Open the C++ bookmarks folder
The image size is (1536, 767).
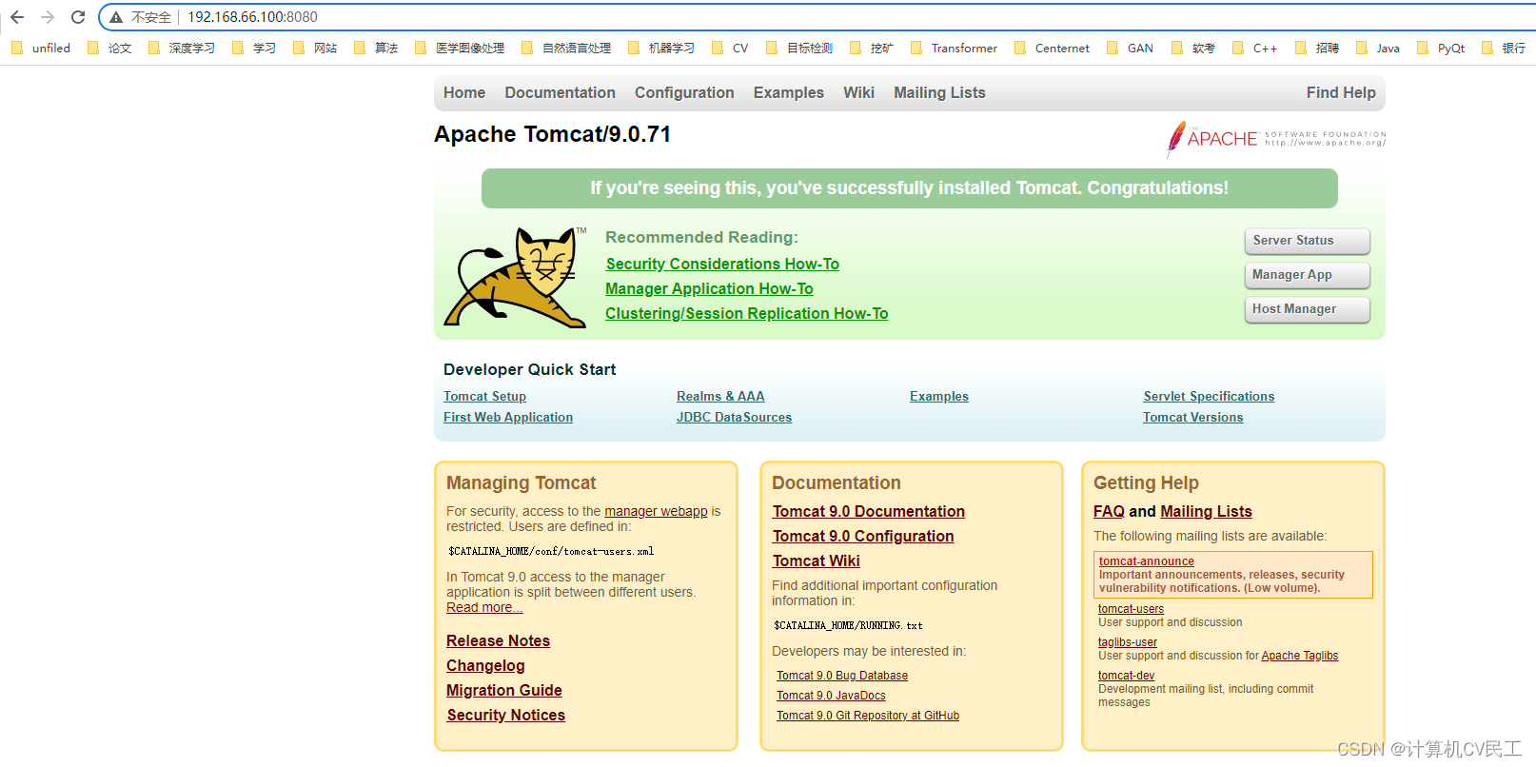click(1254, 48)
